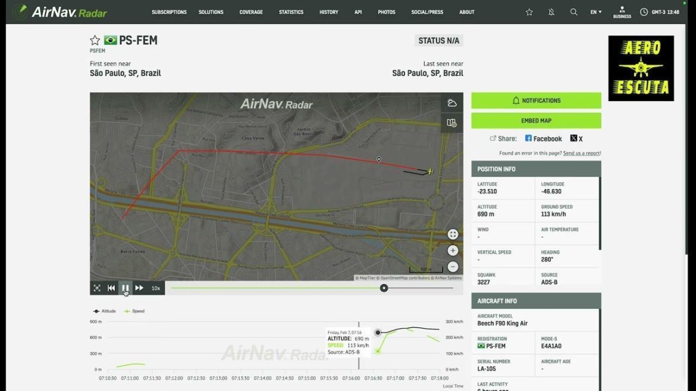Pause the flight playback

125,288
